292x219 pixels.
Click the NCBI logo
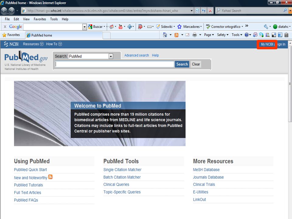click(x=11, y=44)
